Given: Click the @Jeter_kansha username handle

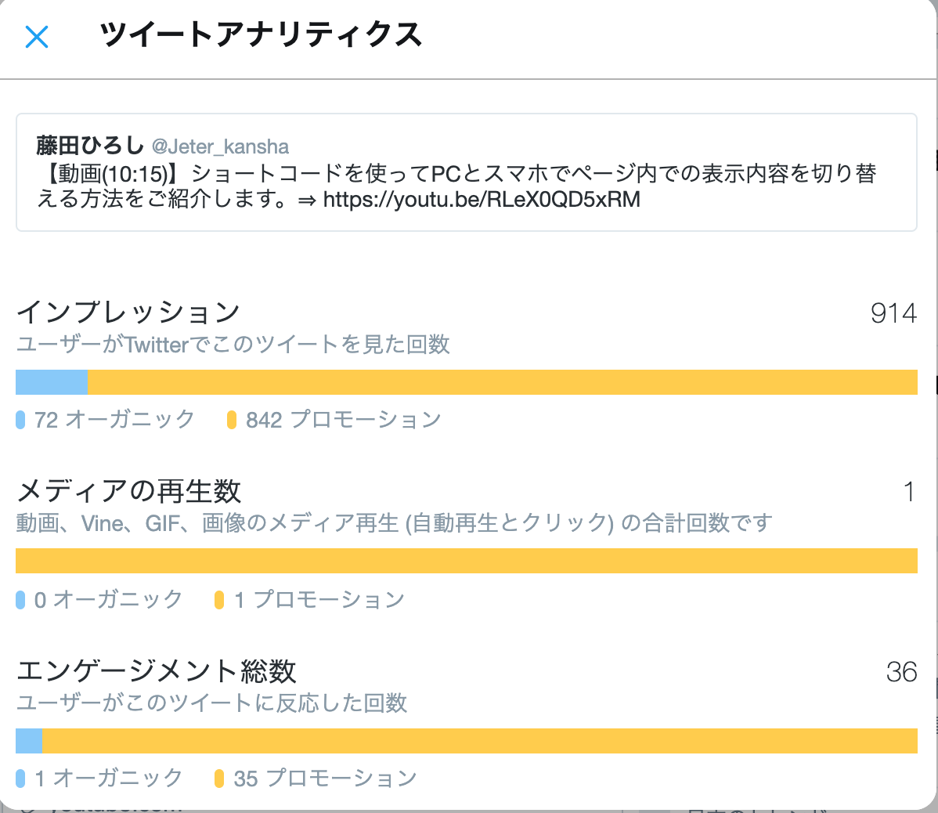Looking at the screenshot, I should pyautogui.click(x=220, y=146).
